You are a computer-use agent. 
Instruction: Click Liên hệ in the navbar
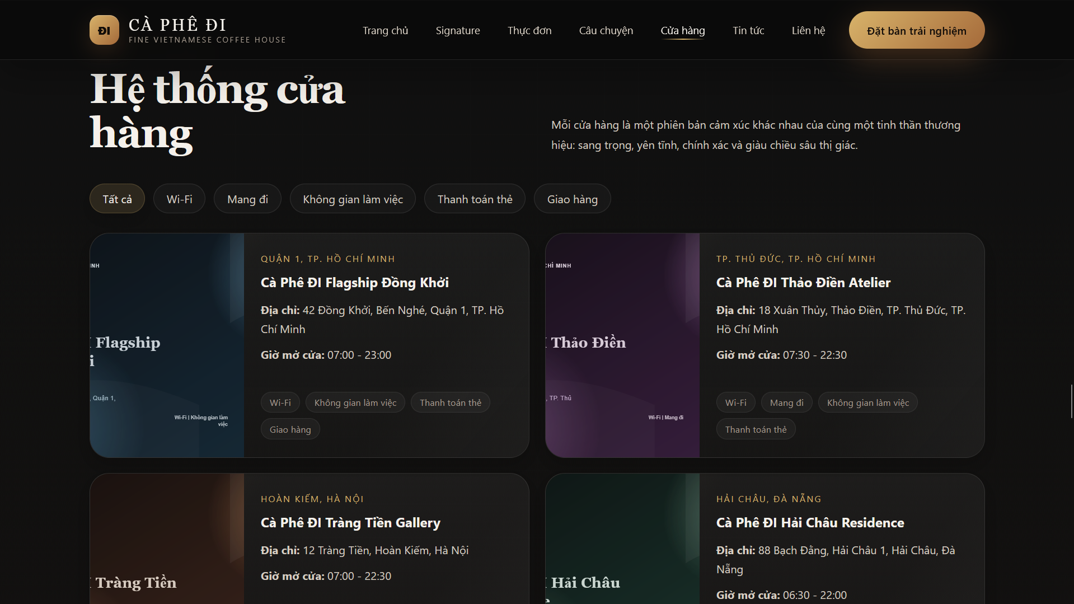coord(808,31)
